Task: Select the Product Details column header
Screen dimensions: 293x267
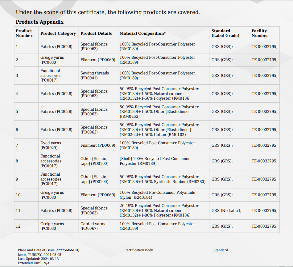Action: point(96,33)
